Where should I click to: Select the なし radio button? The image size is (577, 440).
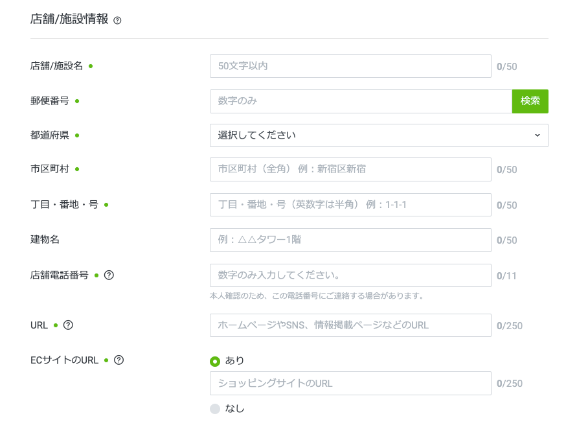215,409
